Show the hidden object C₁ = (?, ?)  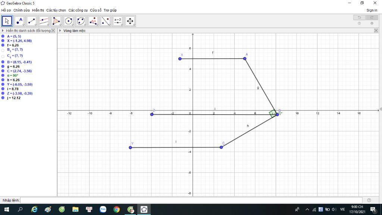(3, 56)
